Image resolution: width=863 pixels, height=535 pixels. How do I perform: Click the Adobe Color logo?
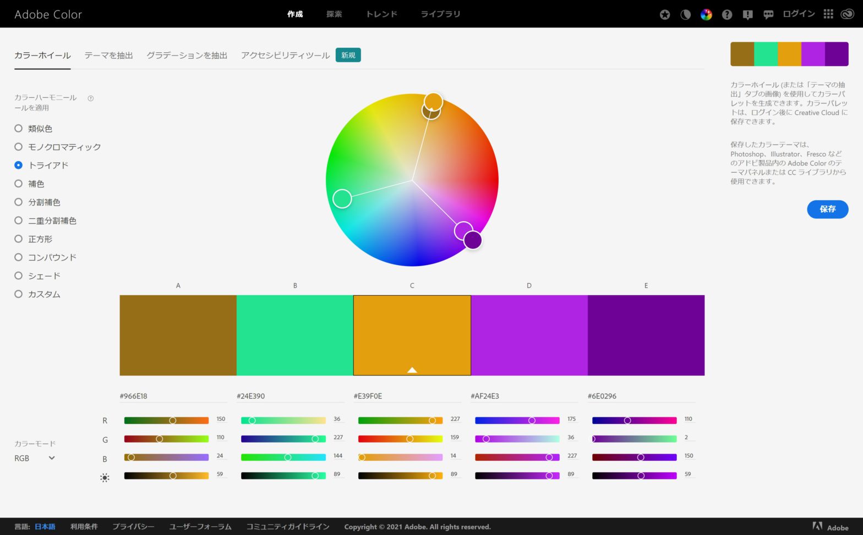48,15
